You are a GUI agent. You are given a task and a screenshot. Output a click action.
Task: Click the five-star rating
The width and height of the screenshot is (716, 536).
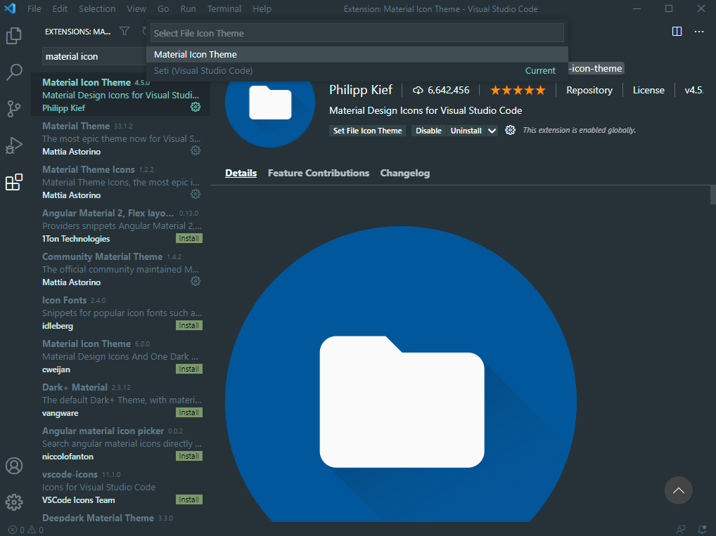(518, 91)
